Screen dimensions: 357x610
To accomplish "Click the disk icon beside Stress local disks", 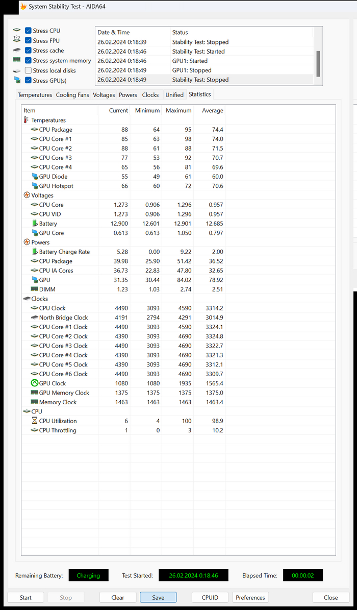I will pos(17,71).
